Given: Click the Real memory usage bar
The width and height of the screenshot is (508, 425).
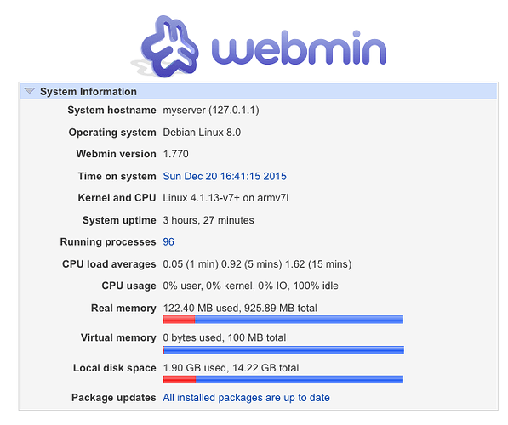Looking at the screenshot, I should (x=283, y=320).
